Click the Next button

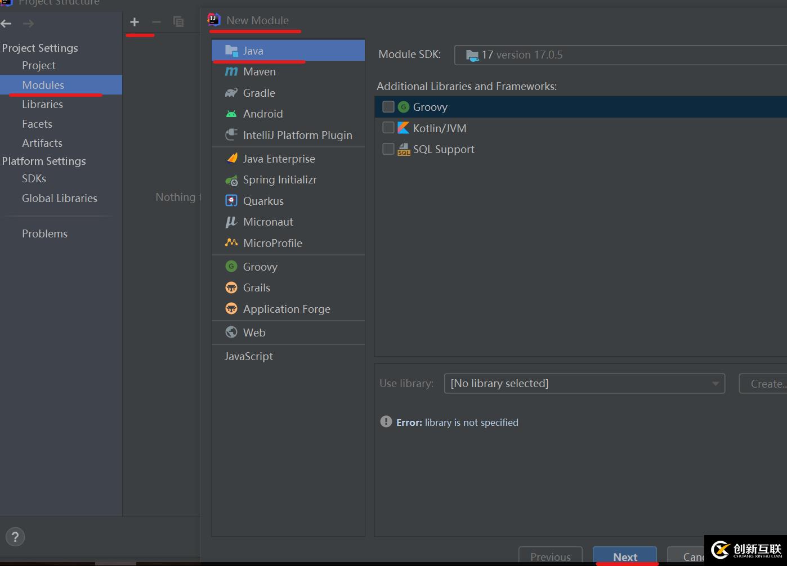point(625,556)
